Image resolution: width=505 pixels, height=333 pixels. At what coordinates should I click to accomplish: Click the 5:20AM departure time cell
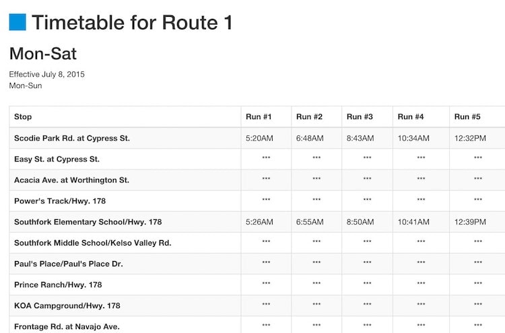click(259, 139)
